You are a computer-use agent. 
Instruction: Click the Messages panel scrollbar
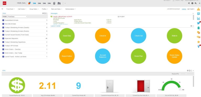[x=193, y=17]
